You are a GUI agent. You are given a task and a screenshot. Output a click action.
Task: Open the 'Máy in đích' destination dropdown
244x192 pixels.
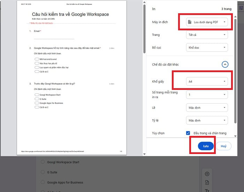coord(207,22)
